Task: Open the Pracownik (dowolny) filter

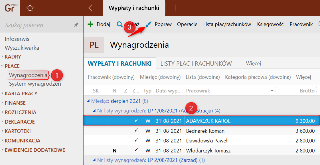Action: 111,77
